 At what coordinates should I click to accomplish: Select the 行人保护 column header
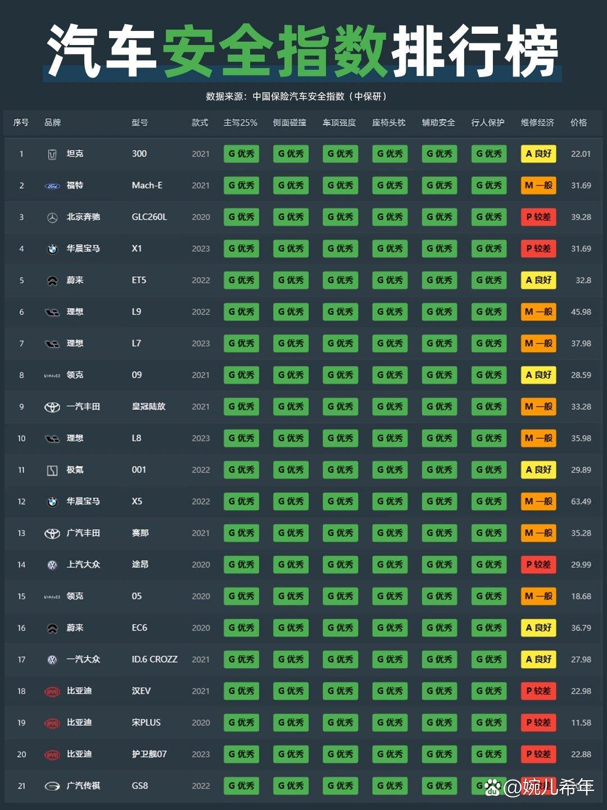tap(488, 123)
